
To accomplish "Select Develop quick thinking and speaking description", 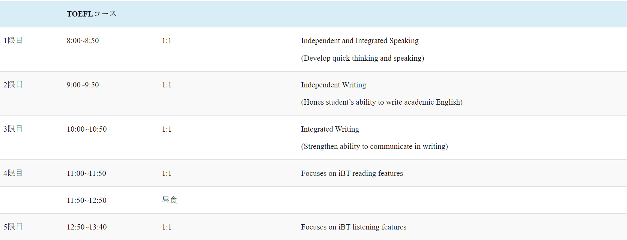I will click(x=362, y=58).
